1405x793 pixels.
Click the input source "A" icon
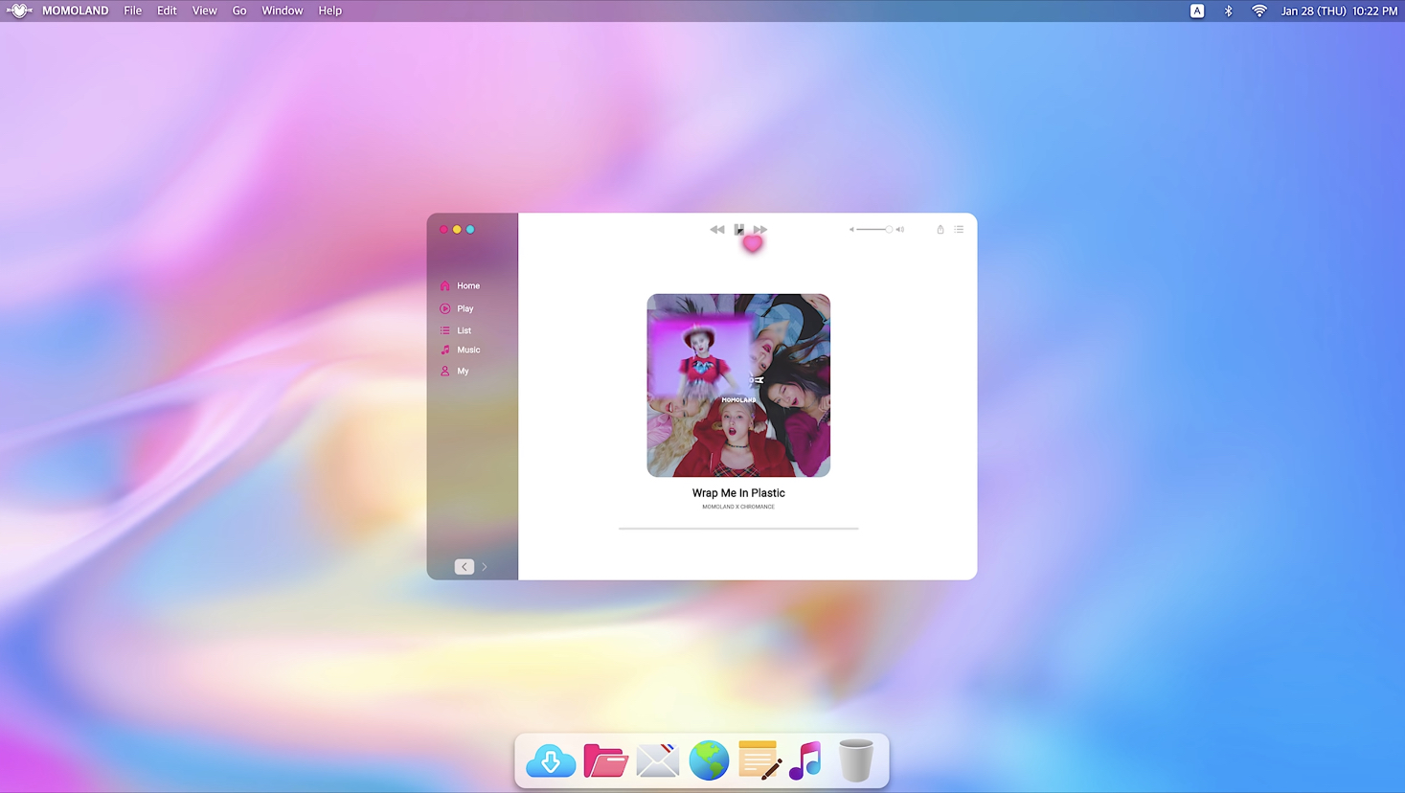coord(1197,11)
